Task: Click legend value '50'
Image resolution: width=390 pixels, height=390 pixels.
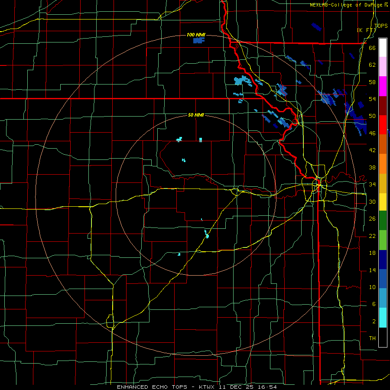Action: click(372, 116)
